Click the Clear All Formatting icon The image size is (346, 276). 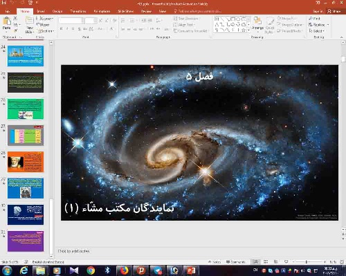(115, 21)
